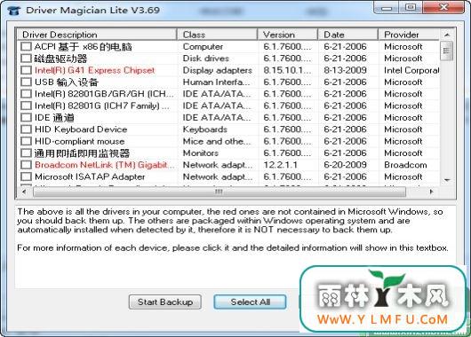
Task: Click the 8-13-2009 date cell
Action: [345, 70]
